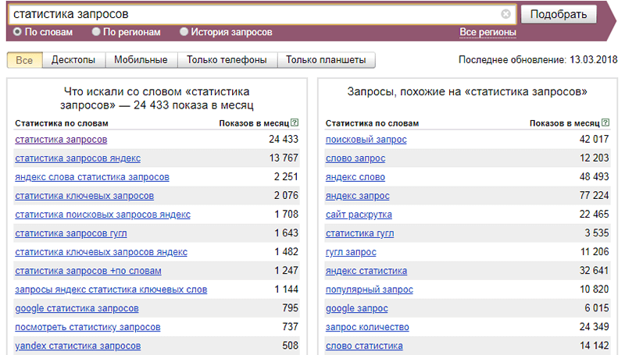Open статистика ключевых запросов link
This screenshot has width=625, height=355.
[x=84, y=196]
